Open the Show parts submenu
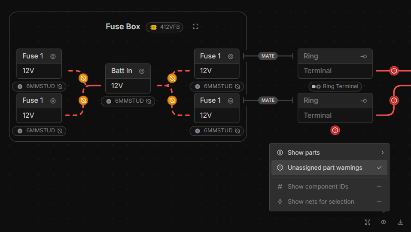 (x=304, y=153)
